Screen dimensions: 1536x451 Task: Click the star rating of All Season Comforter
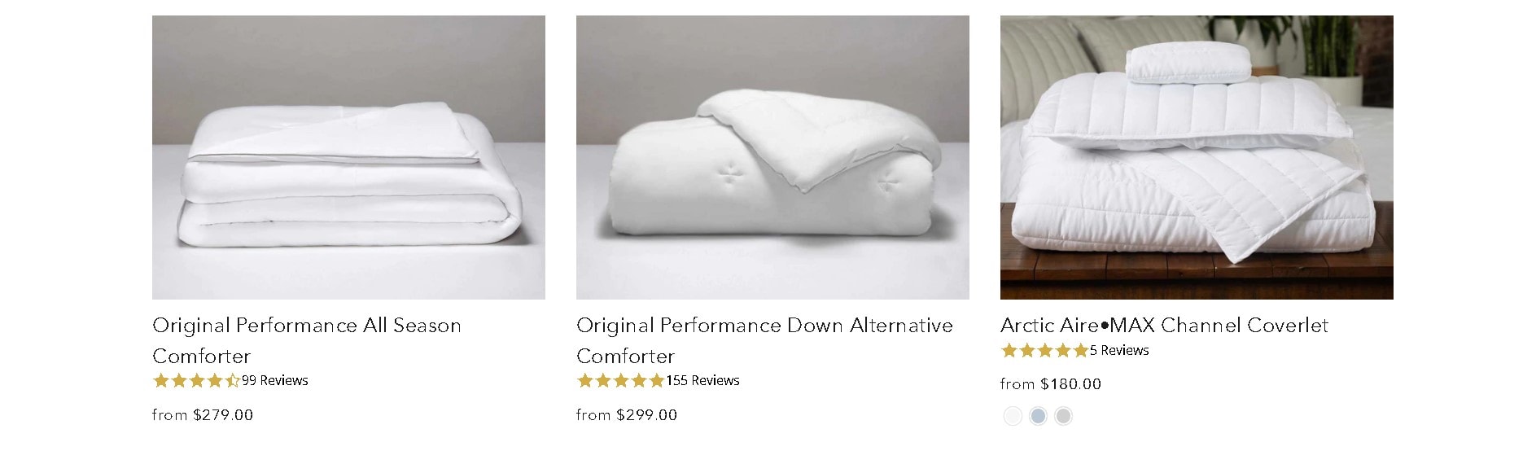(x=196, y=380)
